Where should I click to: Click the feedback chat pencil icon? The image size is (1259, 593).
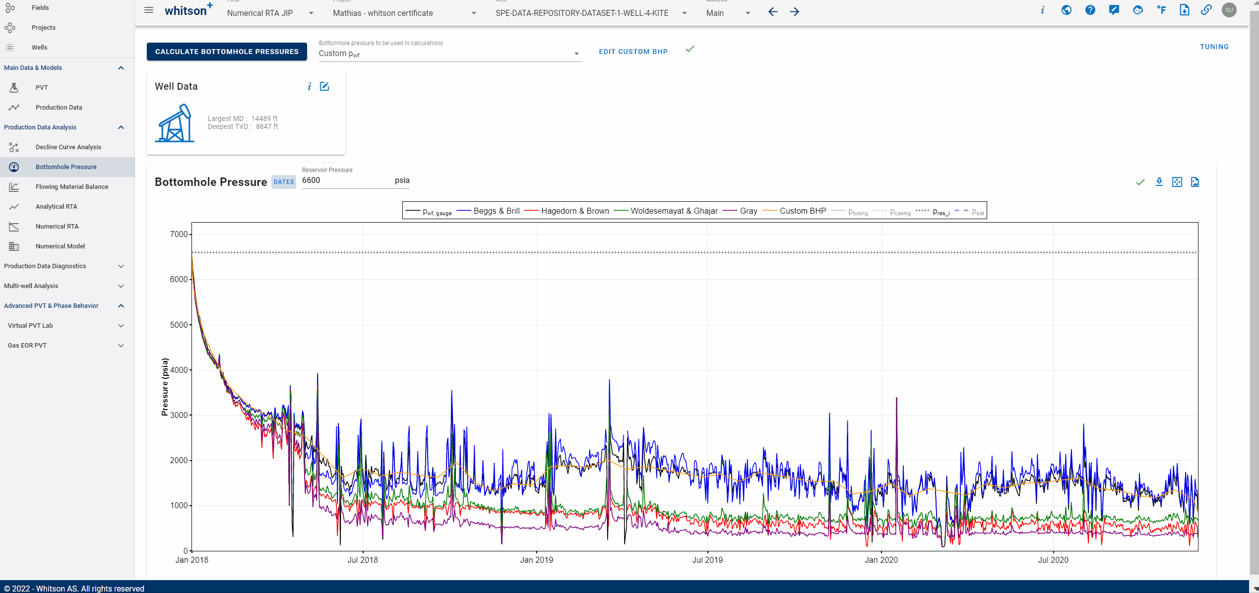[1114, 10]
